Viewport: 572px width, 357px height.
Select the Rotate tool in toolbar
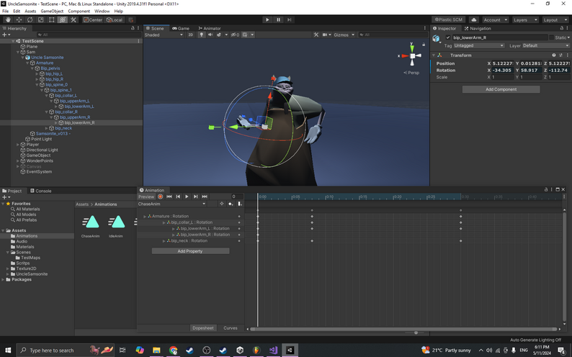pyautogui.click(x=30, y=19)
